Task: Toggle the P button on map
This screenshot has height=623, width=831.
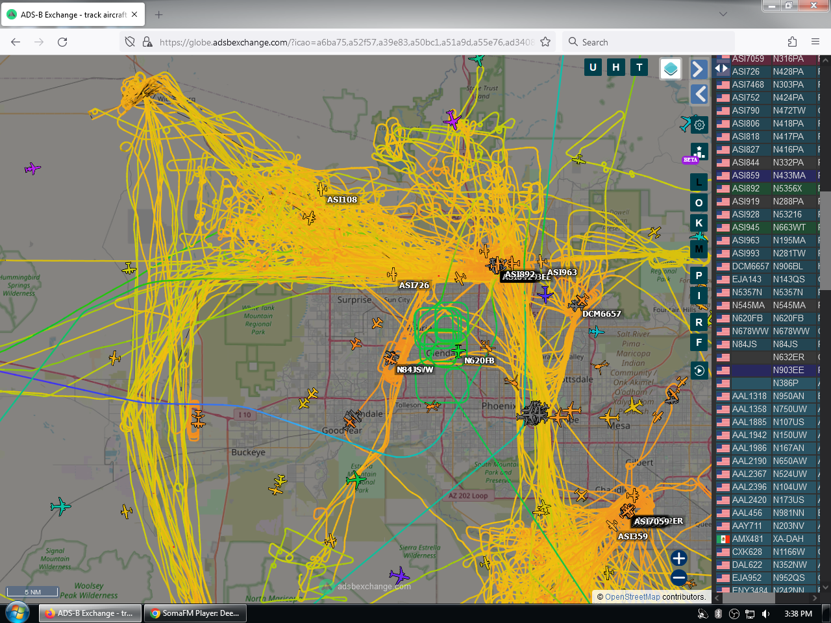Action: [699, 275]
